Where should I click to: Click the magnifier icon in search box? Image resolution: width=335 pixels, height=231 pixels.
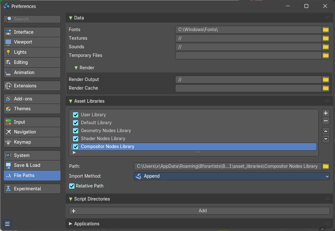coord(8,19)
